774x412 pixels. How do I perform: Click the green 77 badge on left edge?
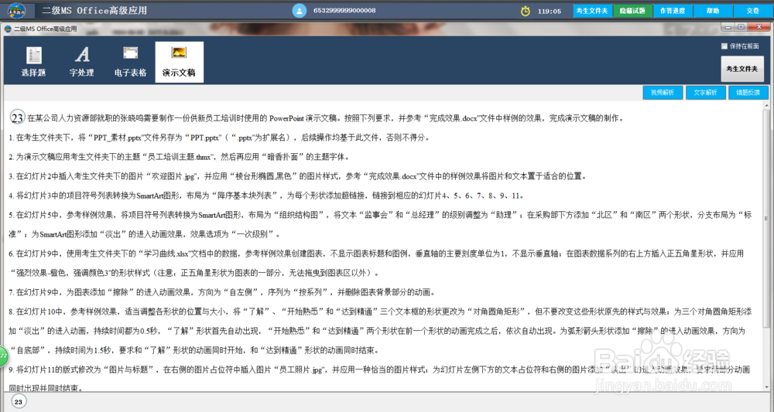click(3, 356)
